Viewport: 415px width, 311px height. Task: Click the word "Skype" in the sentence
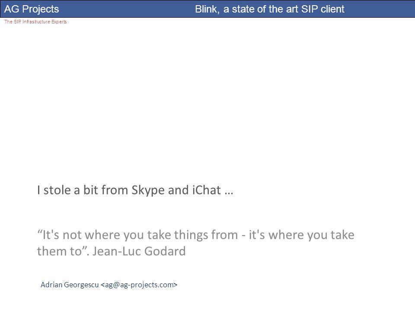click(x=148, y=190)
